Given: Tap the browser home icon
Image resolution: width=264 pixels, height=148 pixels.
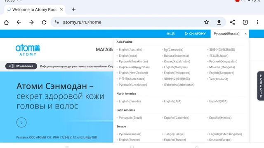Looking at the screenshot, I should (7, 22).
